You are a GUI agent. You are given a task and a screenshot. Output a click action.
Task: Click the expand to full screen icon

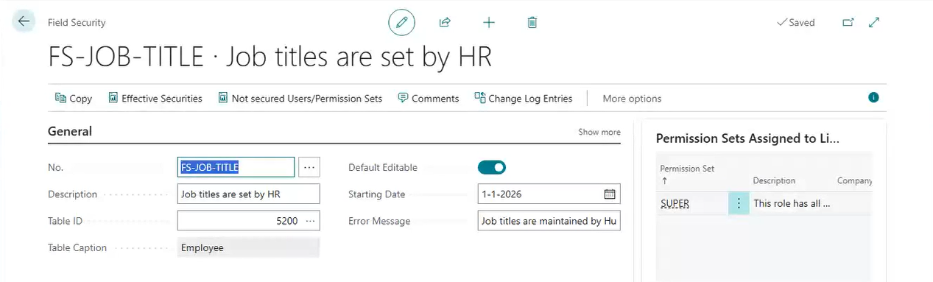[x=874, y=23]
